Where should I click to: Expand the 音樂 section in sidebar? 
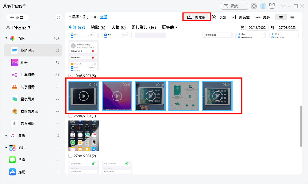5,135
